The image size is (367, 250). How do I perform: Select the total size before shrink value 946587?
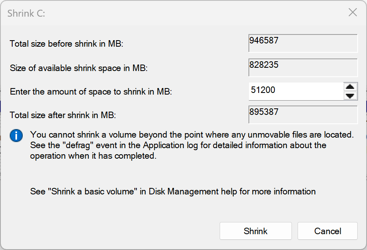click(303, 43)
